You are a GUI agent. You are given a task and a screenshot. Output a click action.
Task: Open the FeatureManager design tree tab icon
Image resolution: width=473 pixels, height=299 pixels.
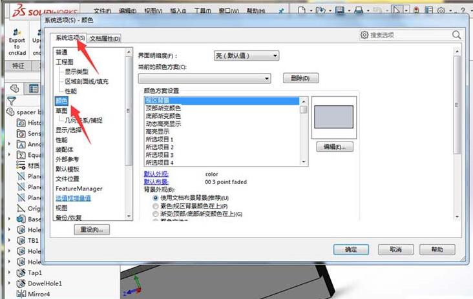(14, 88)
